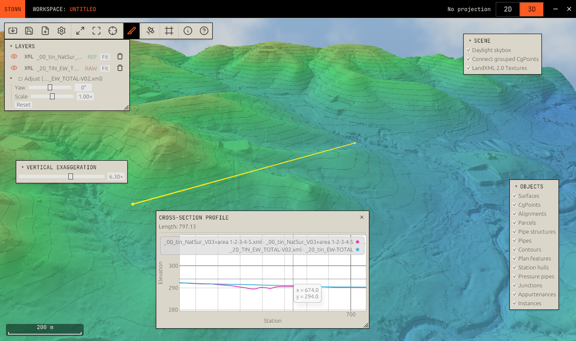The image size is (576, 341).
Task: Toggle the Plan features checkbox
Action: point(515,259)
